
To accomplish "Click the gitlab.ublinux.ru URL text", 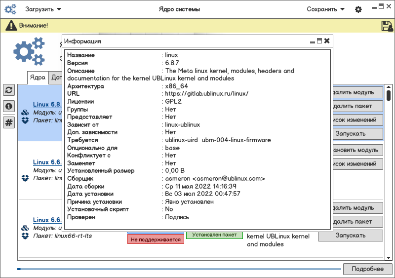I will tap(206, 94).
